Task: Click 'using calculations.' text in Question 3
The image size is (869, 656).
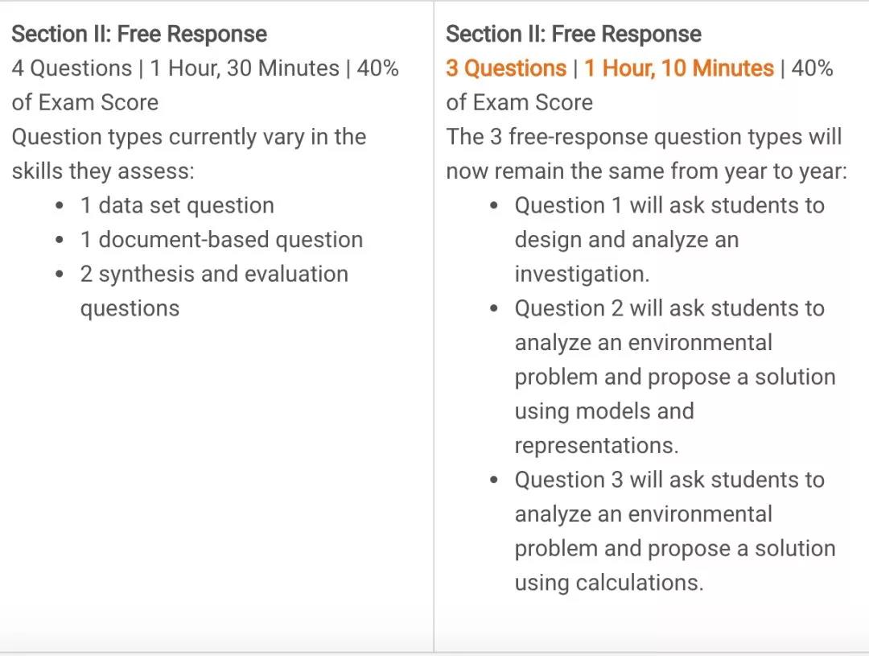Action: (609, 583)
